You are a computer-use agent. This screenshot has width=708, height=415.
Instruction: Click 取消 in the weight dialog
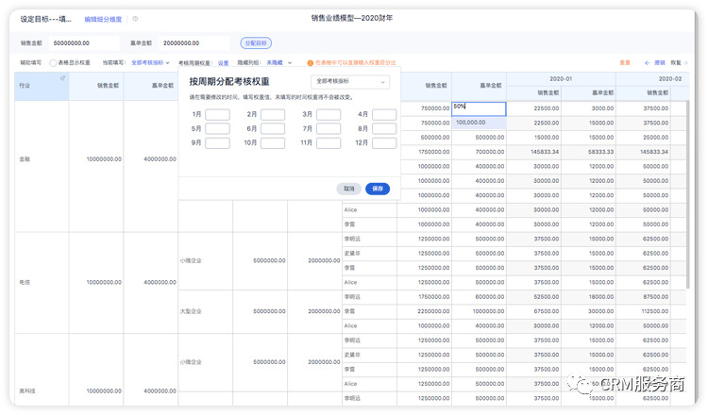point(348,189)
